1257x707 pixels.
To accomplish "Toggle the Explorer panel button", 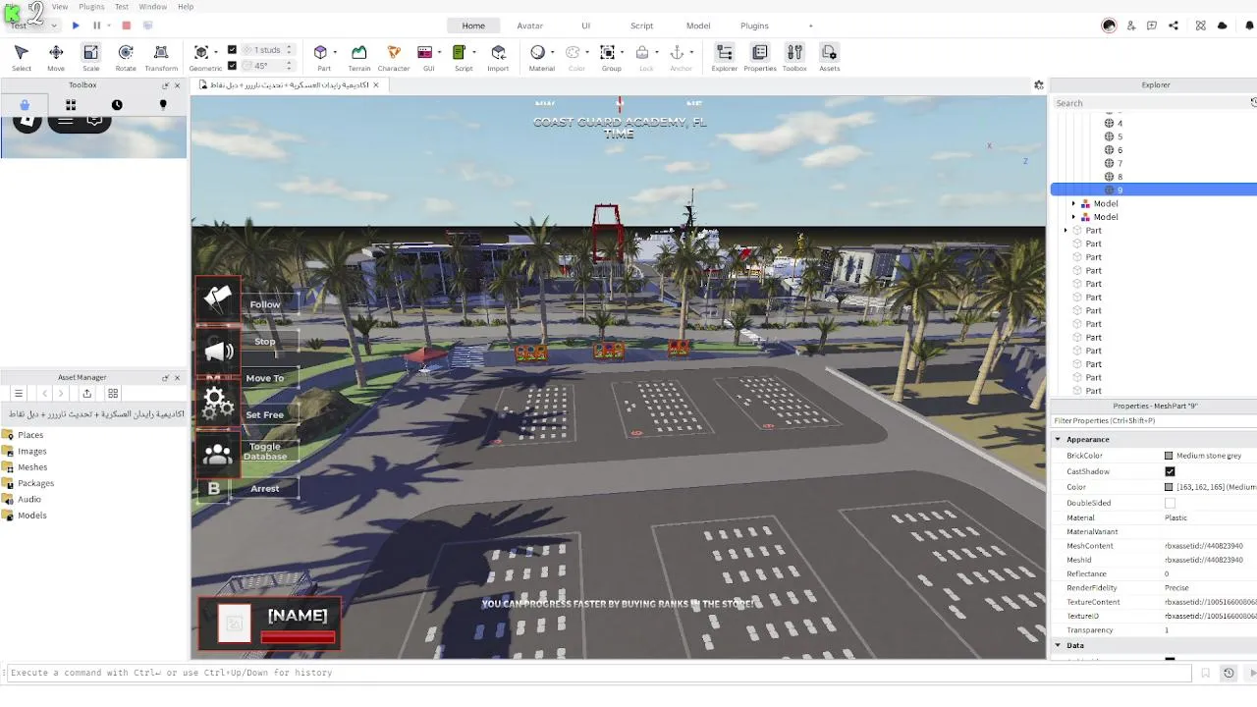I will 724,58.
